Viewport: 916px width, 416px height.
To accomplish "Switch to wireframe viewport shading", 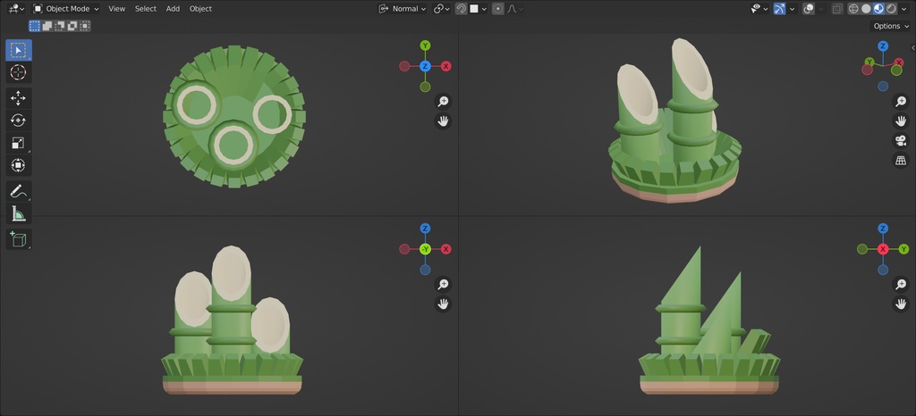I will click(853, 9).
